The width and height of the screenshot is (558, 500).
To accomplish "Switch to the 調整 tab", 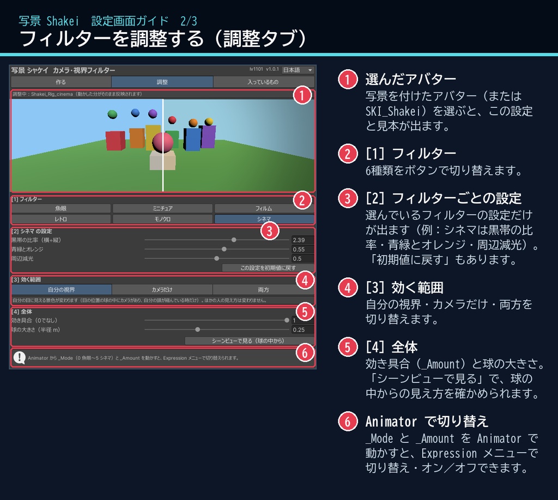I will point(162,82).
